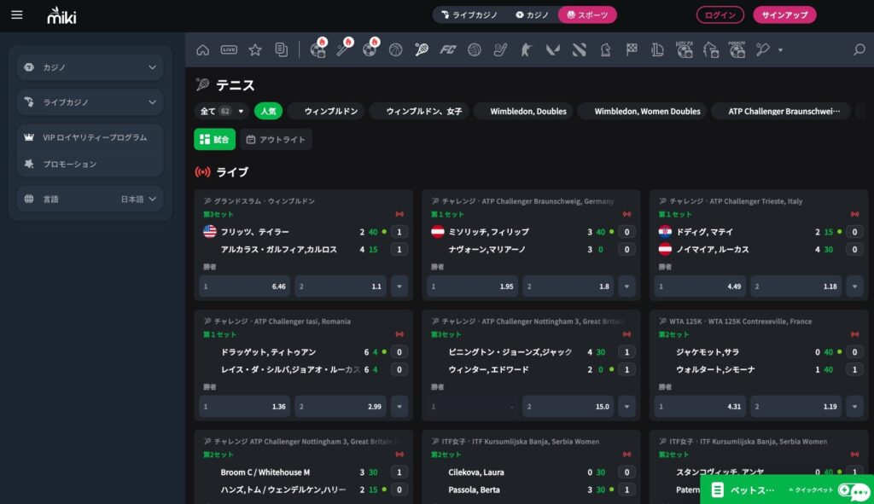
Task: Expand more sports dropdown arrow in toolbar
Action: click(780, 50)
